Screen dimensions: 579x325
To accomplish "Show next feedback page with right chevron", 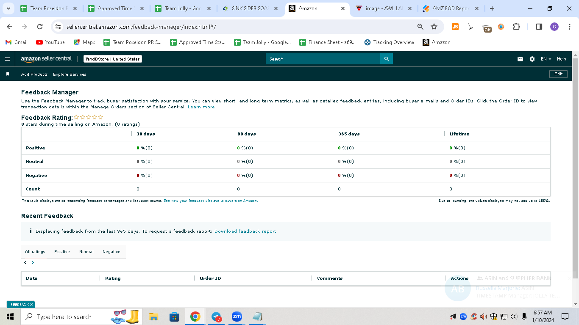I will pyautogui.click(x=33, y=262).
